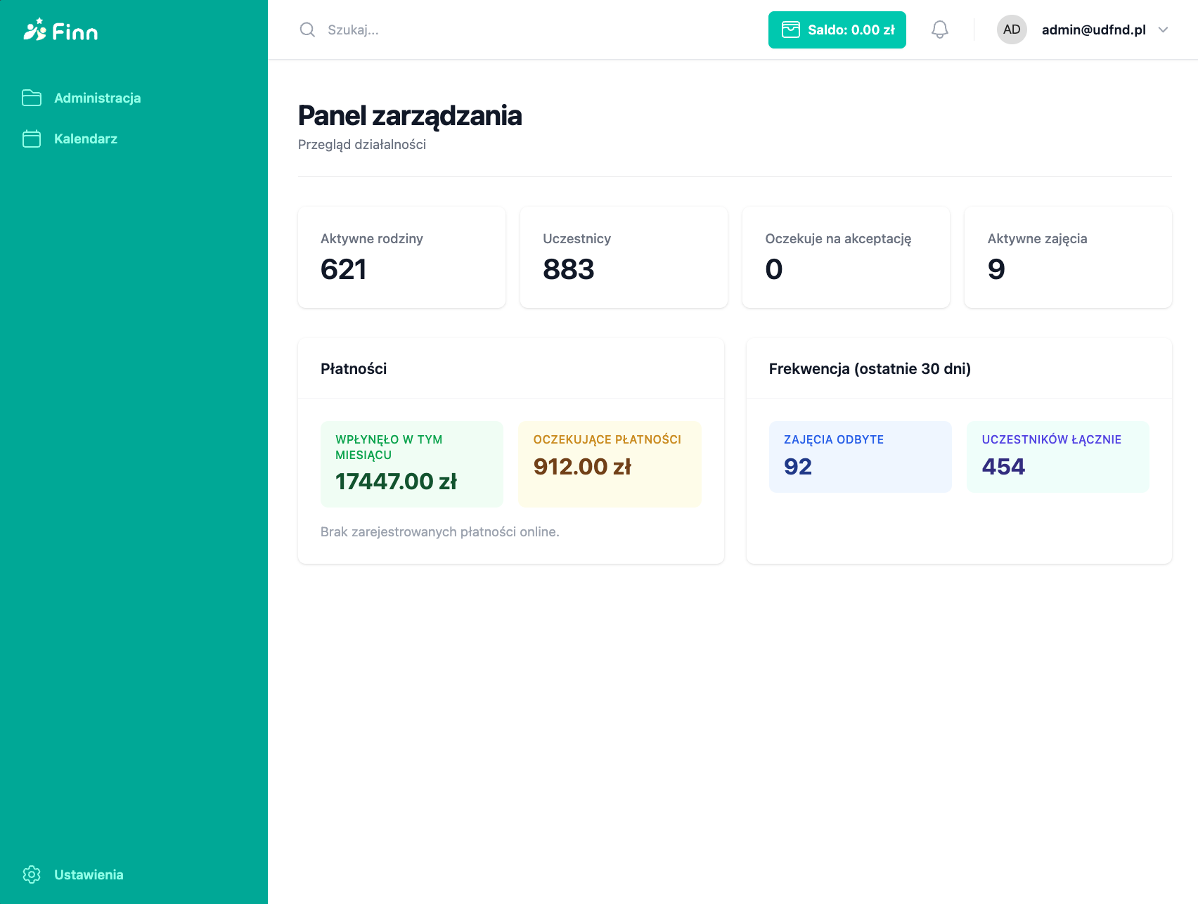Click the Wpłynęło w tym miesiącu tile
This screenshot has width=1198, height=904.
pyautogui.click(x=412, y=464)
